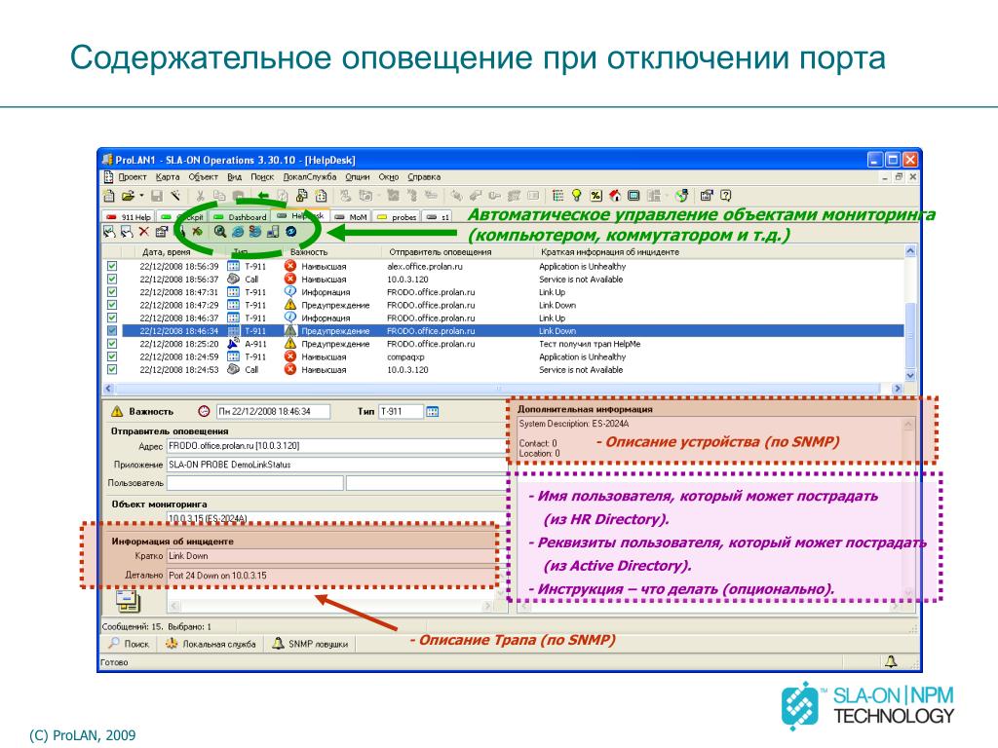Click the red house toolbar icon
This screenshot has width=998, height=748.
pos(614,195)
